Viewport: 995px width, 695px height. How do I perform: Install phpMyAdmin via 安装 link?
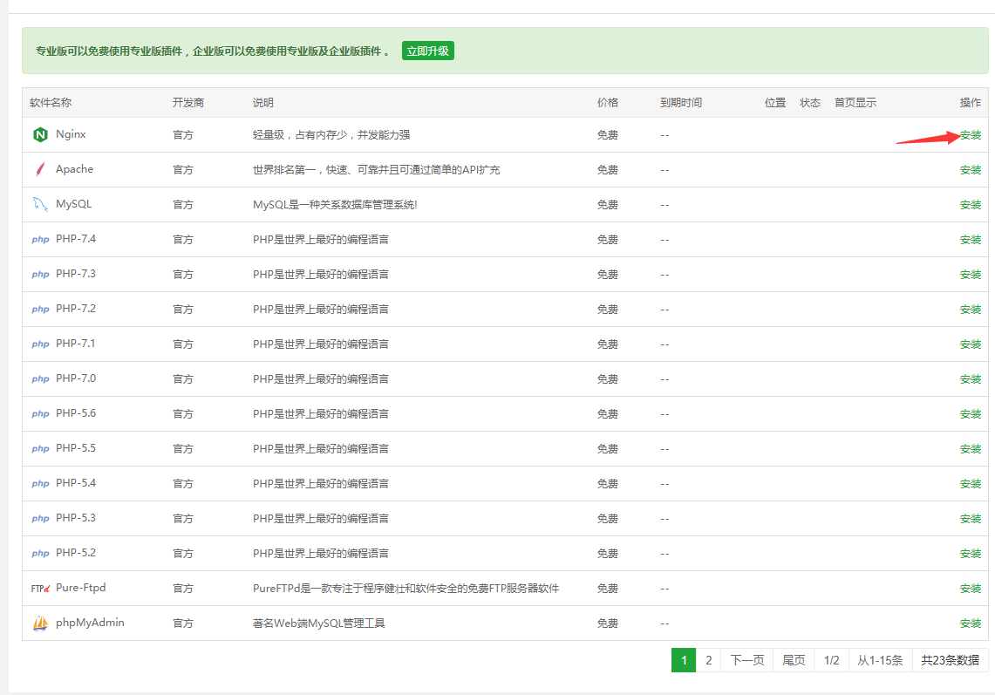pos(970,623)
